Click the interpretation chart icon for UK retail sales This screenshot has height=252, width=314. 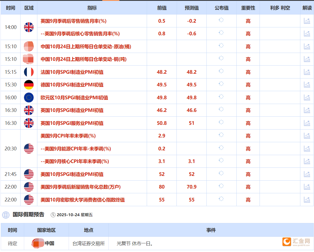click(307, 21)
